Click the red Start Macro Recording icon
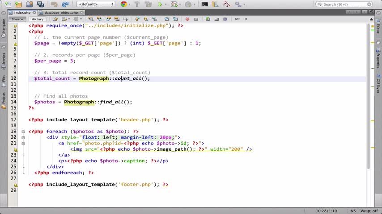Image resolution: width=382 pixels, height=214 pixels. click(x=187, y=19)
